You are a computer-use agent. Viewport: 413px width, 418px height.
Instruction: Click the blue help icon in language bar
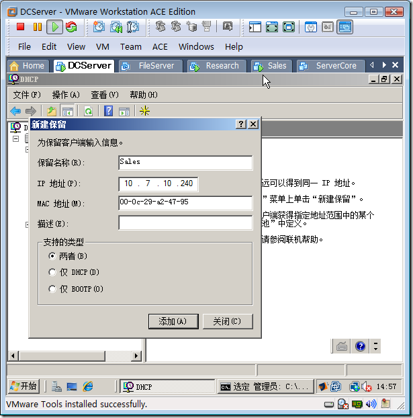360,346
